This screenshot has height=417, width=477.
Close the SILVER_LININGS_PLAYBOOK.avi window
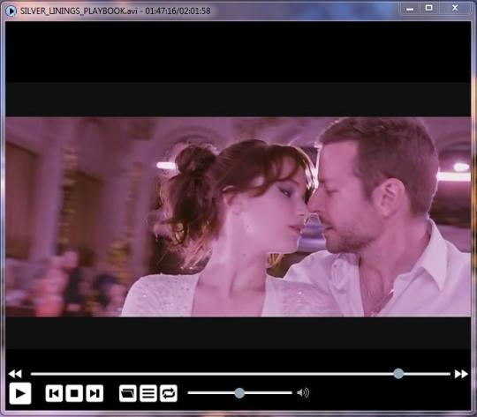coord(455,8)
